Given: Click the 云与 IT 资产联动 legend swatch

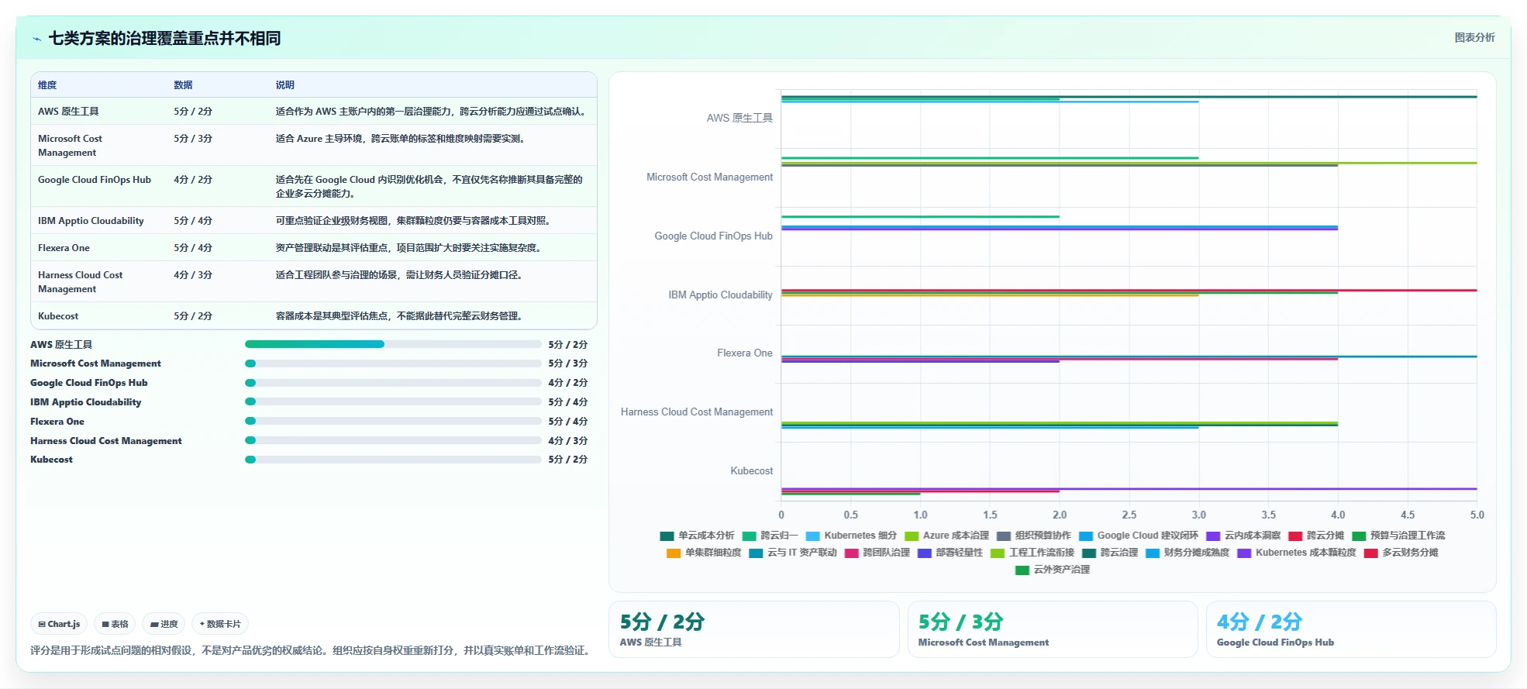Looking at the screenshot, I should (756, 553).
